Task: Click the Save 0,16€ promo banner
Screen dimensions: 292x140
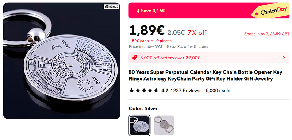Action: [209, 11]
